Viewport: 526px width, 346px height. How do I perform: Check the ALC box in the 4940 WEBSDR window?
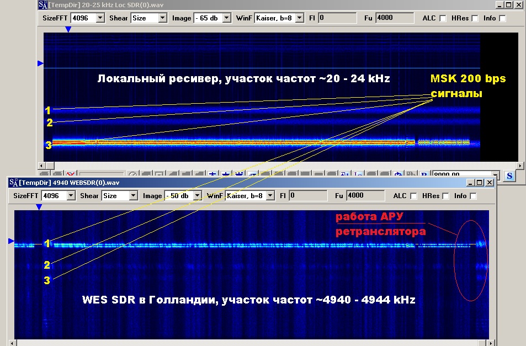[x=413, y=196]
